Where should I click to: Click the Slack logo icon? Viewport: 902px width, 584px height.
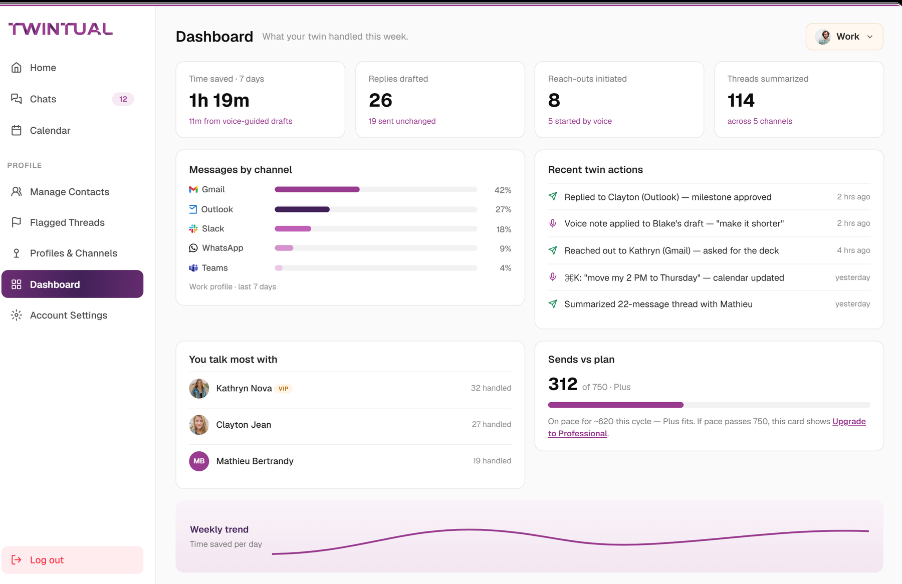(193, 228)
